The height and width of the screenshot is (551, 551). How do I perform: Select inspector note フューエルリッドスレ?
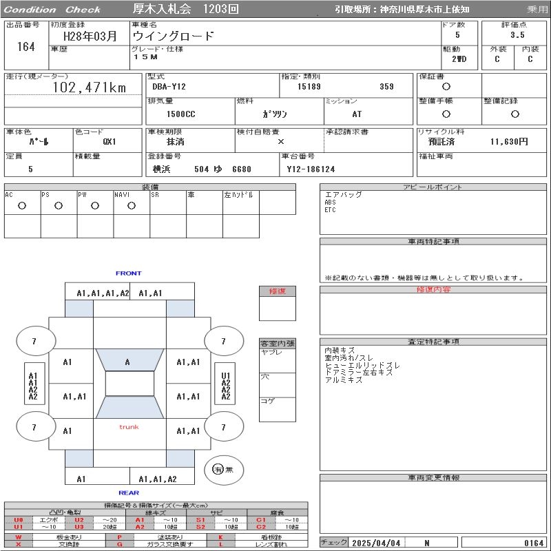click(x=362, y=366)
